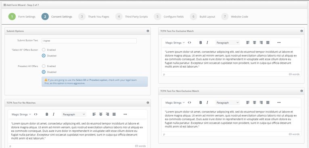Open Magic Strings dropdown in Exclusive Match editor
309x148 pixels.
pyautogui.click(x=175, y=42)
